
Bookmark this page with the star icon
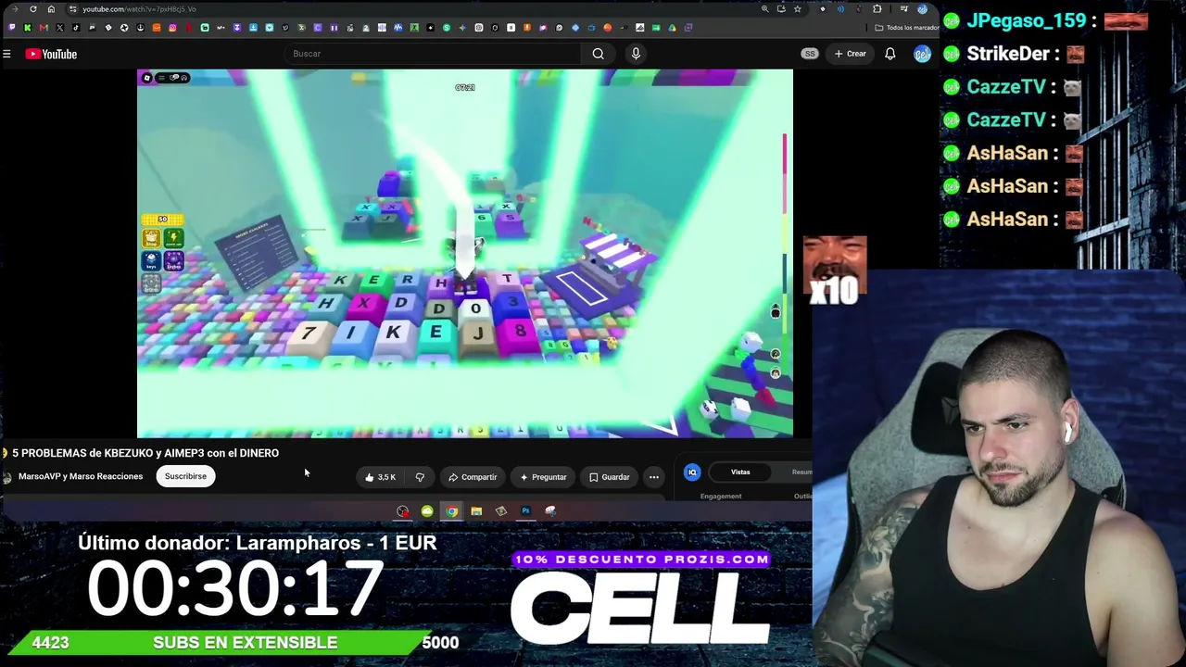pyautogui.click(x=797, y=9)
